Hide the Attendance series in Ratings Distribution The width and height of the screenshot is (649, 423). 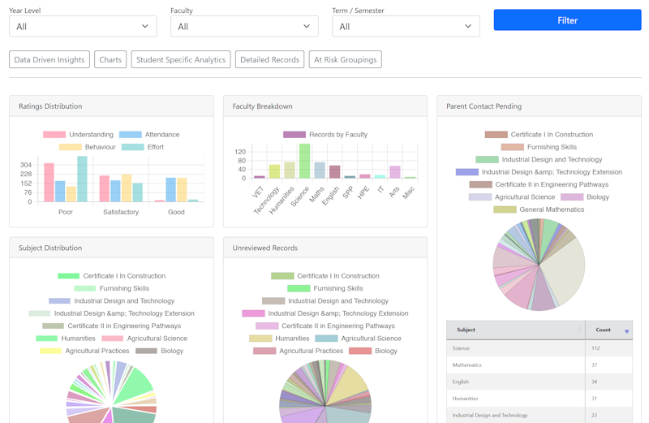(x=149, y=135)
